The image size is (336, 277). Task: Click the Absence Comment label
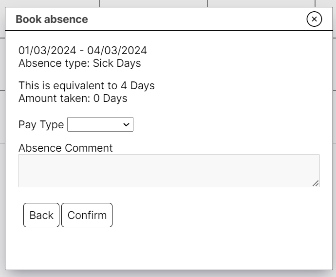(x=65, y=148)
